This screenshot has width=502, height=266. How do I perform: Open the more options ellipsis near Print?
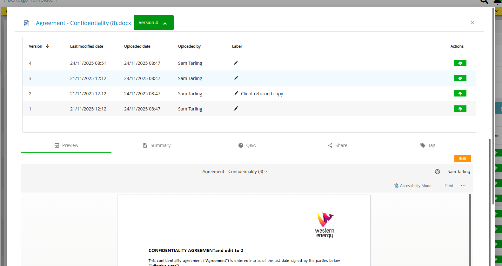(x=463, y=185)
